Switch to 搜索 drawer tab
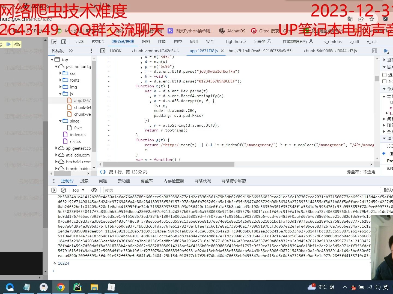This screenshot has height=294, width=393. (x=84, y=181)
